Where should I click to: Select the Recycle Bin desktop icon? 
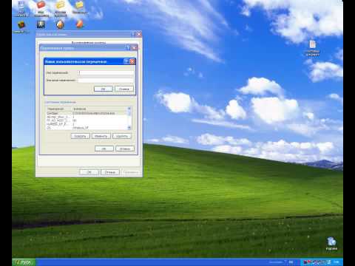331,244
